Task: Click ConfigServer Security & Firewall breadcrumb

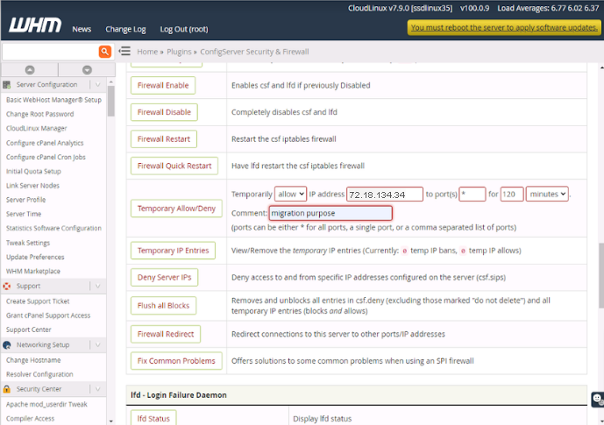Action: (254, 52)
